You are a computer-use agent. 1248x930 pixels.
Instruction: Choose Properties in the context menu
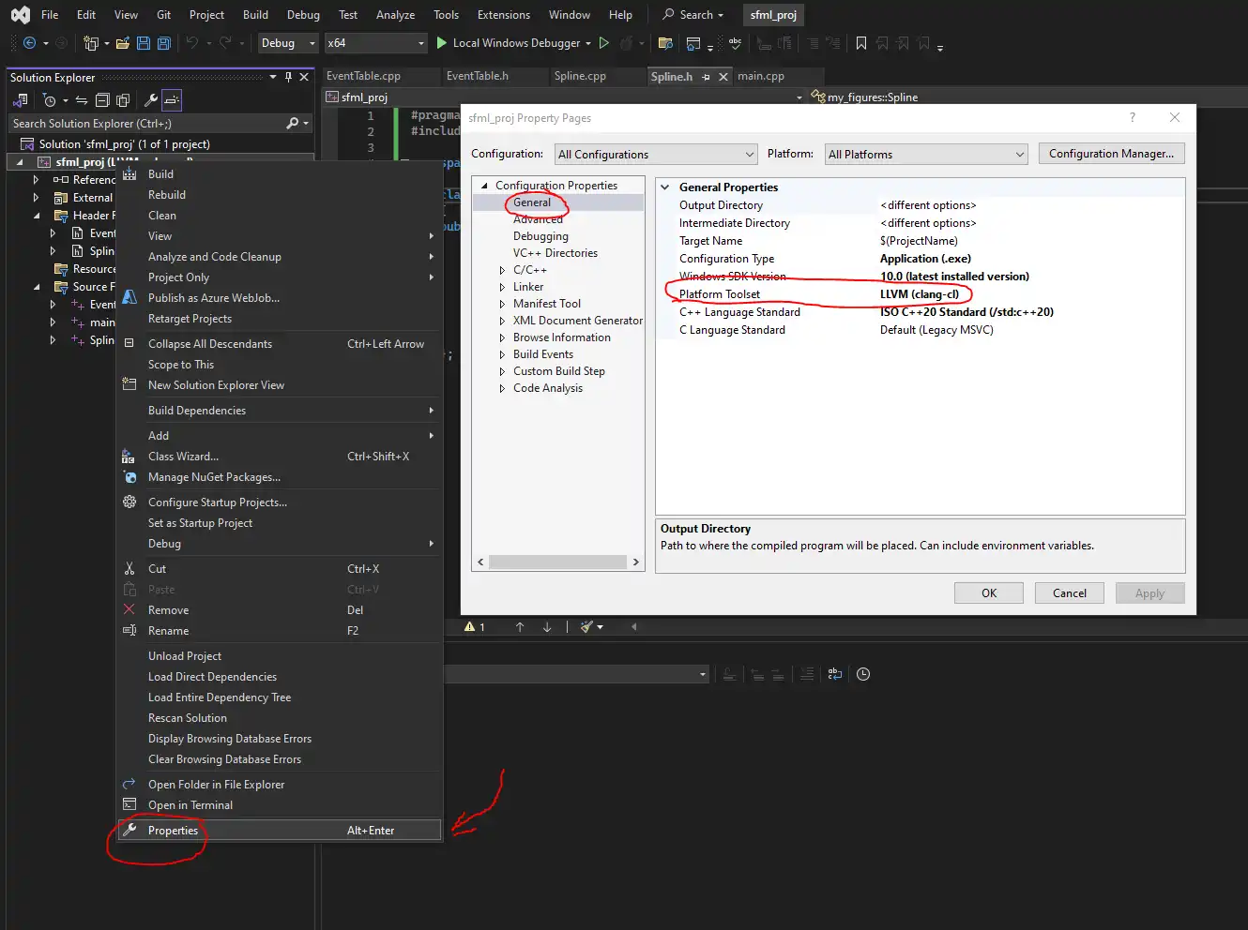(x=280, y=831)
